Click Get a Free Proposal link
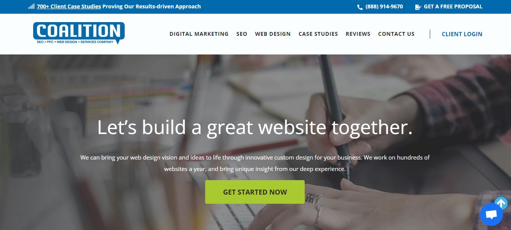This screenshot has width=511, height=230. pos(453,6)
